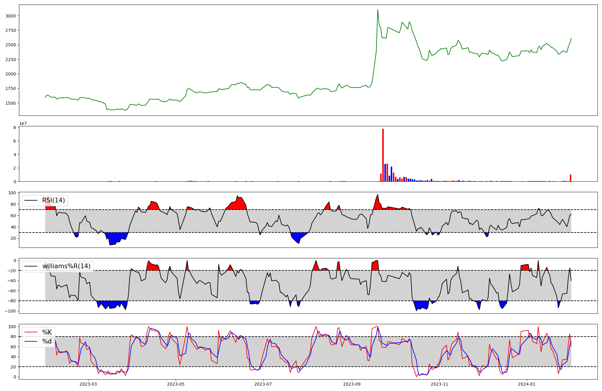
Task: Click the 3000 price axis label
Action: point(11,16)
